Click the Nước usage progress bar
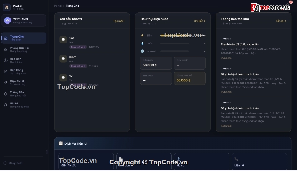Screen dimensions: 297x171 pos(174,43)
